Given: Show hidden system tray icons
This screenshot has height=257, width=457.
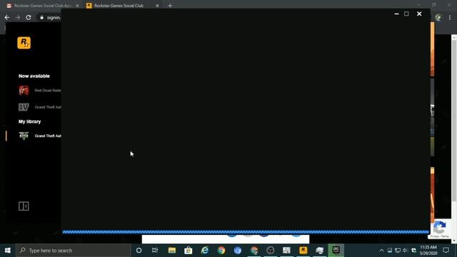Looking at the screenshot, I should tap(381, 251).
